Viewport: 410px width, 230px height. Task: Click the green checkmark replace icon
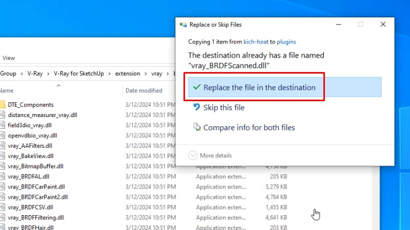[197, 87]
